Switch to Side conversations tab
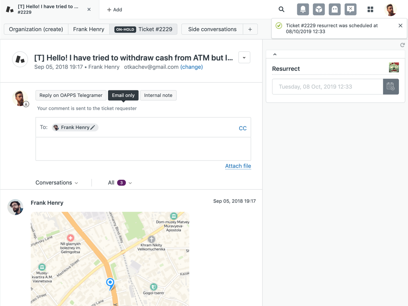Screen dimensions: 408x306 pyautogui.click(x=212, y=29)
